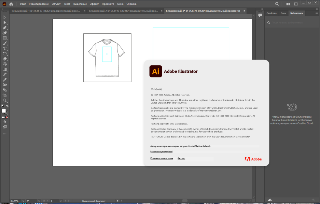320x204 pixels.
Task: Open the behance.net/martevisual link
Action: (162, 152)
